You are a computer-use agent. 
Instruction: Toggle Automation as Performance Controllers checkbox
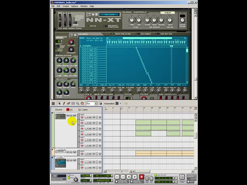[x=117, y=182]
